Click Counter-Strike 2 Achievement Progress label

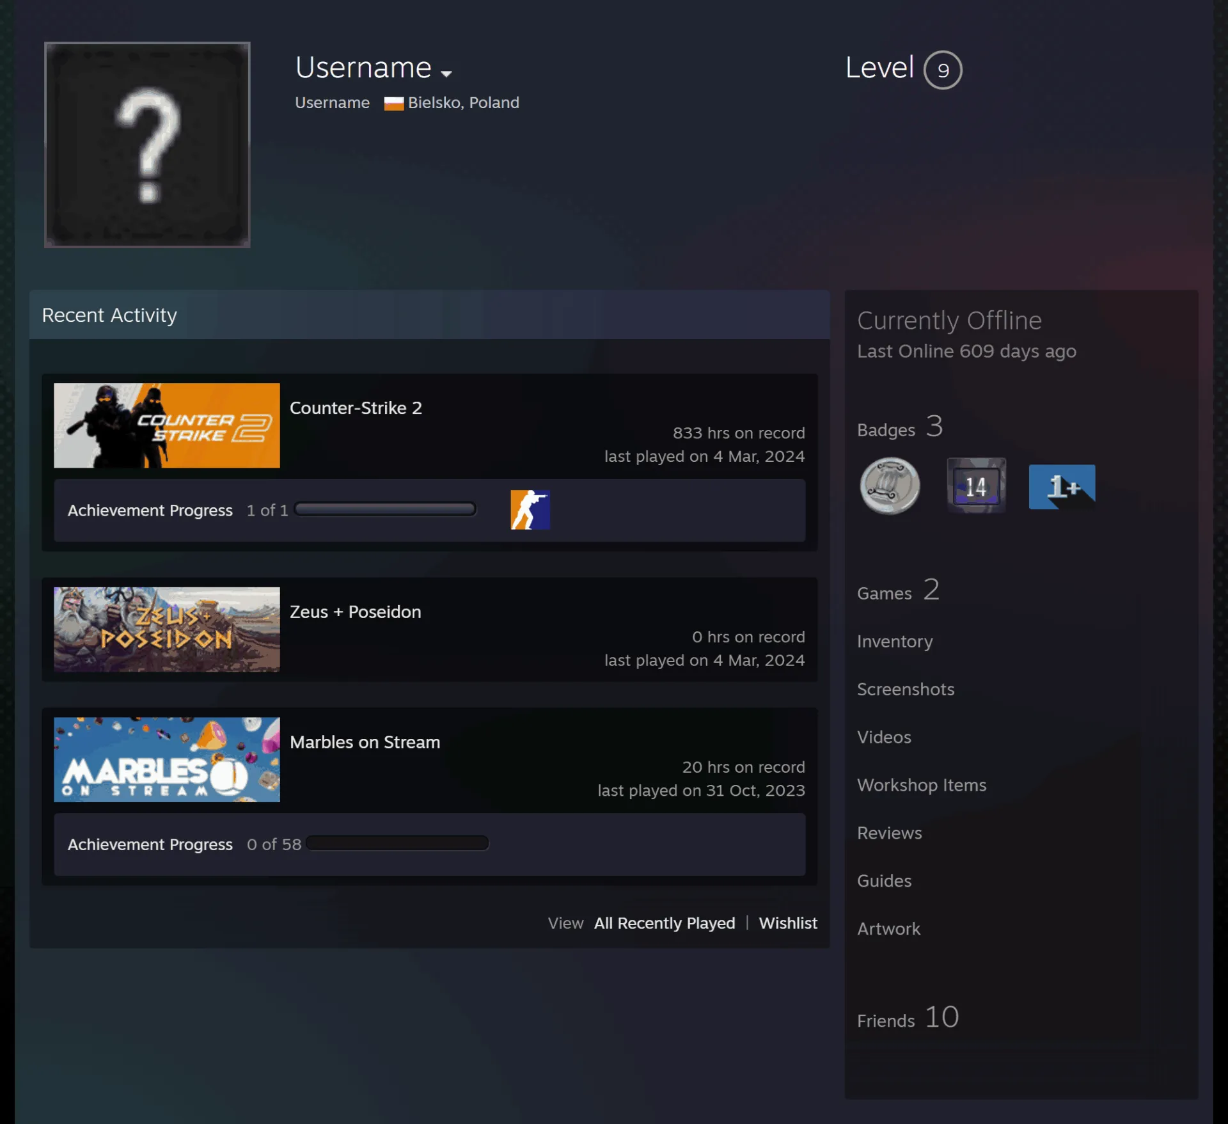pyautogui.click(x=150, y=511)
